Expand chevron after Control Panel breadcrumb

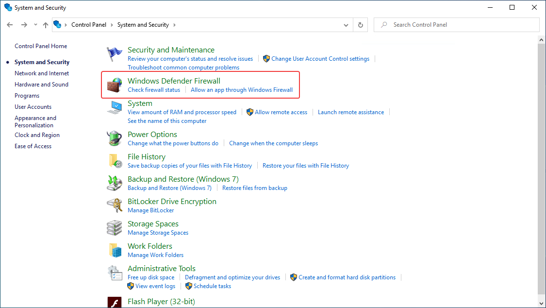(112, 25)
